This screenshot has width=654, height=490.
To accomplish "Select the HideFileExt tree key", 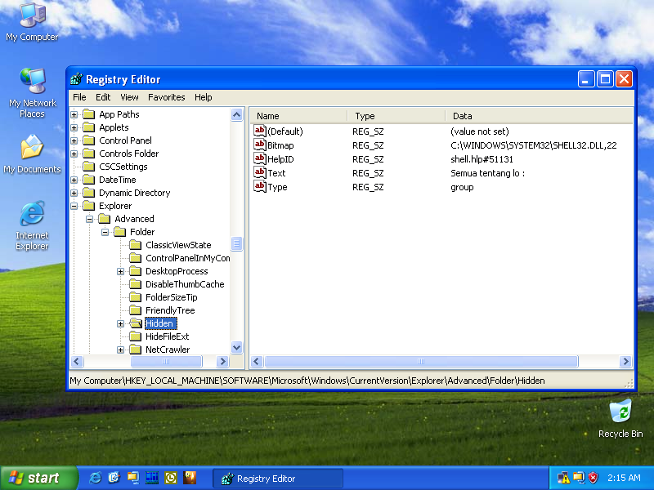I will (167, 336).
